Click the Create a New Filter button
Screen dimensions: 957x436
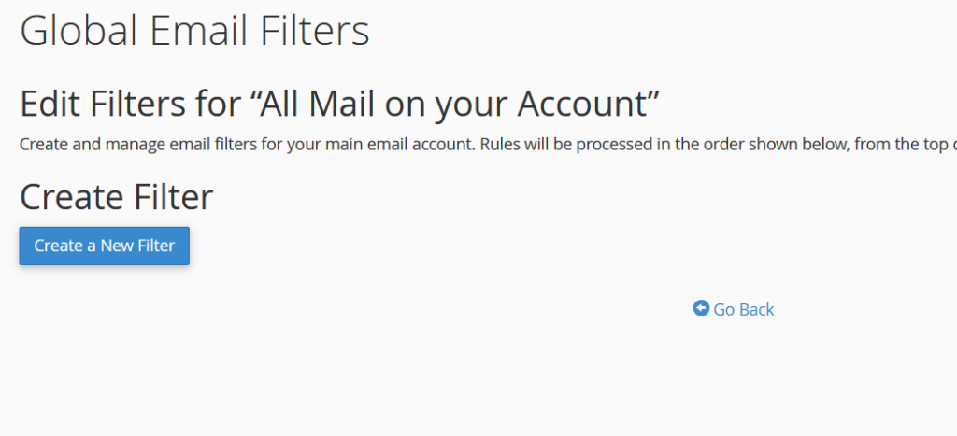click(105, 246)
